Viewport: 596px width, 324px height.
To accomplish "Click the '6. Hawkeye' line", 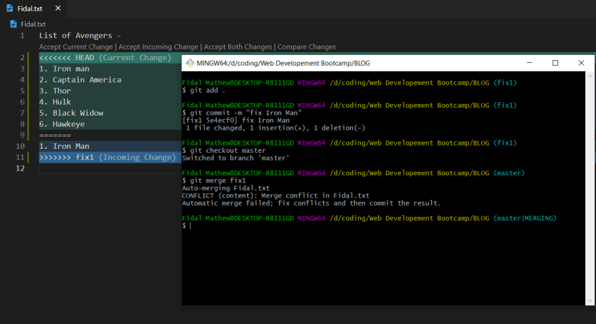I will [x=62, y=124].
